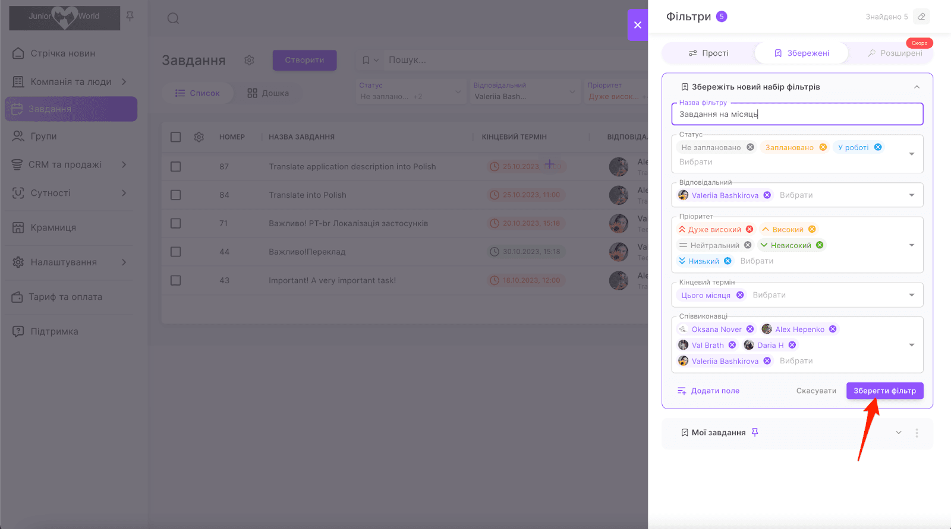Expand 'Налаштування' sidebar submenu
The width and height of the screenshot is (951, 529).
pos(124,262)
